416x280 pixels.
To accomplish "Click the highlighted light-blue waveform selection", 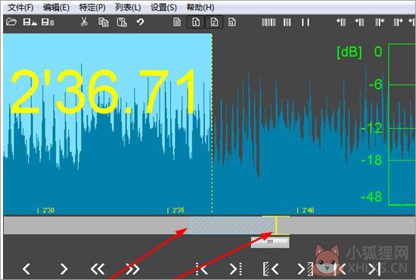I will pos(107,124).
